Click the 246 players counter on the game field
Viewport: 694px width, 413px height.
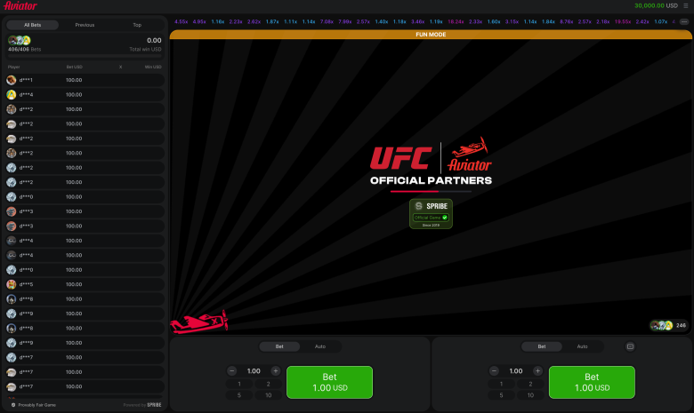[x=681, y=326]
